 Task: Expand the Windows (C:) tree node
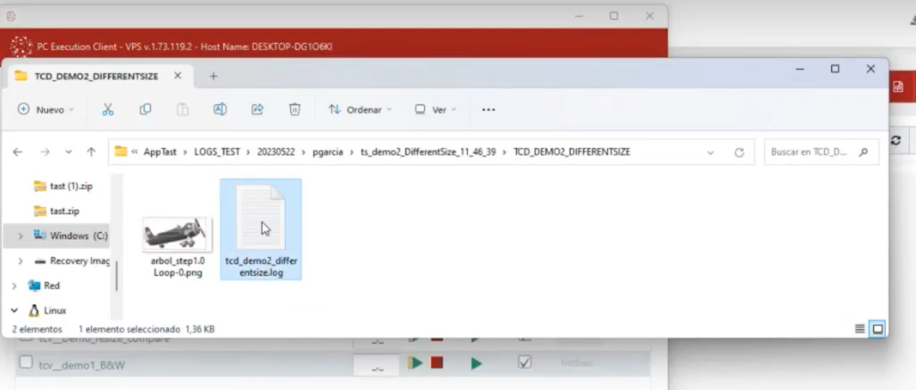click(x=21, y=236)
